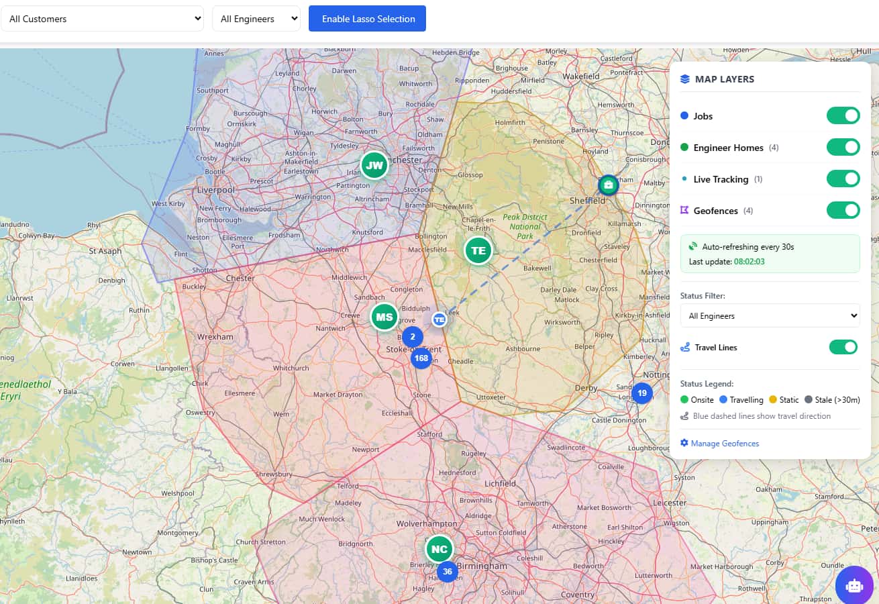The height and width of the screenshot is (604, 879).
Task: Click the route icon beside blue dashed lines note
Action: click(x=684, y=416)
